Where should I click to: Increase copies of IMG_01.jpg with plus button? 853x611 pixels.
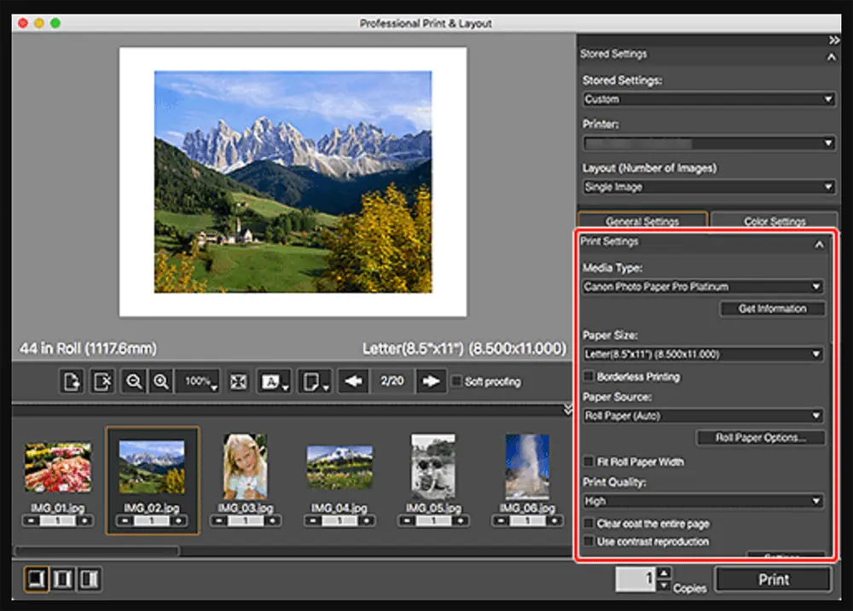pyautogui.click(x=84, y=521)
